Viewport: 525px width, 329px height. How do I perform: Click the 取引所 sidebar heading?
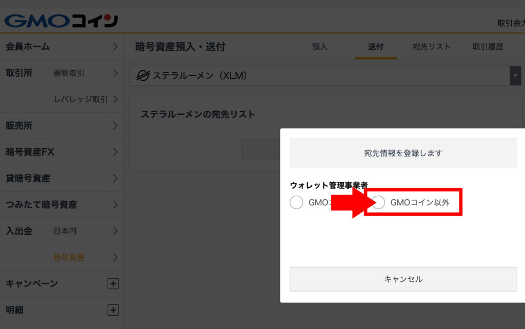pos(19,73)
